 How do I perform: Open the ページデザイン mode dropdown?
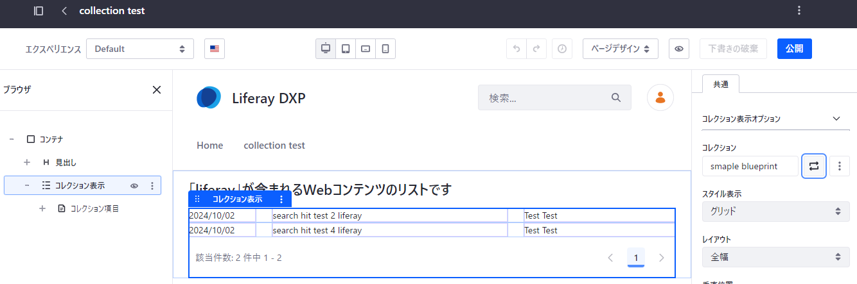click(x=621, y=49)
